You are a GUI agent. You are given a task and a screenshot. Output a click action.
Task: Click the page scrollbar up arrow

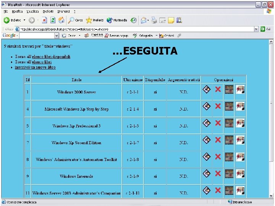(x=271, y=42)
